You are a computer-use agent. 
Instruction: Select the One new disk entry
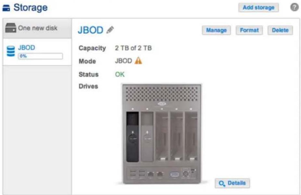click(37, 28)
